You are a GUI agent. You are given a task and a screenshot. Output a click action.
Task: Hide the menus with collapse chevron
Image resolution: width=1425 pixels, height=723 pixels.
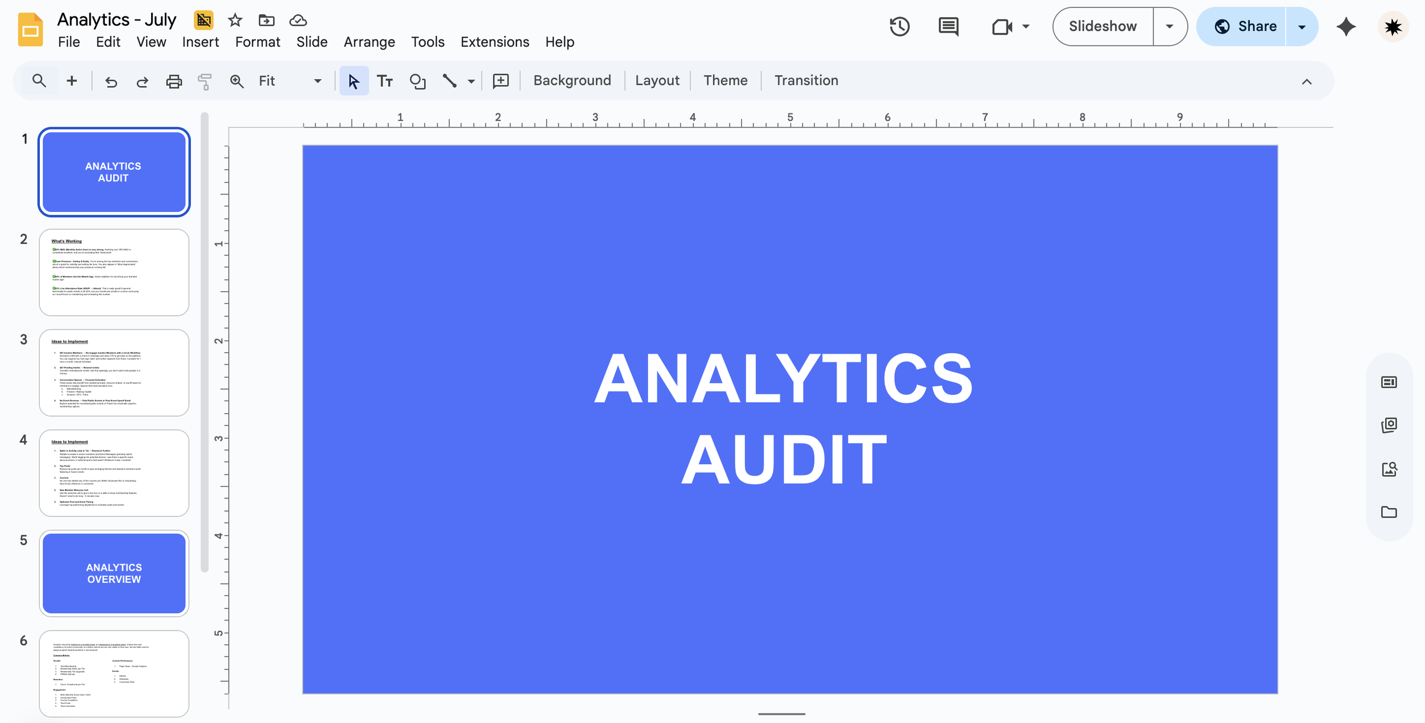pyautogui.click(x=1306, y=81)
